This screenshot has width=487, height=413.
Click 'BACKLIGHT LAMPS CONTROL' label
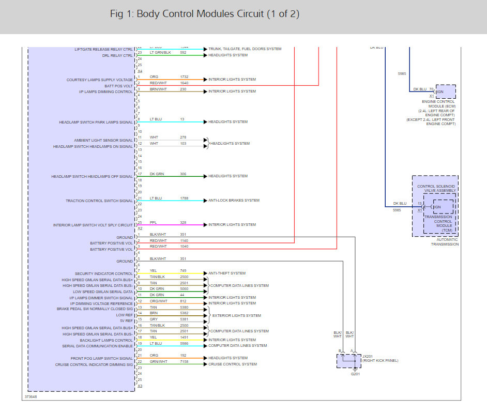tap(106, 340)
